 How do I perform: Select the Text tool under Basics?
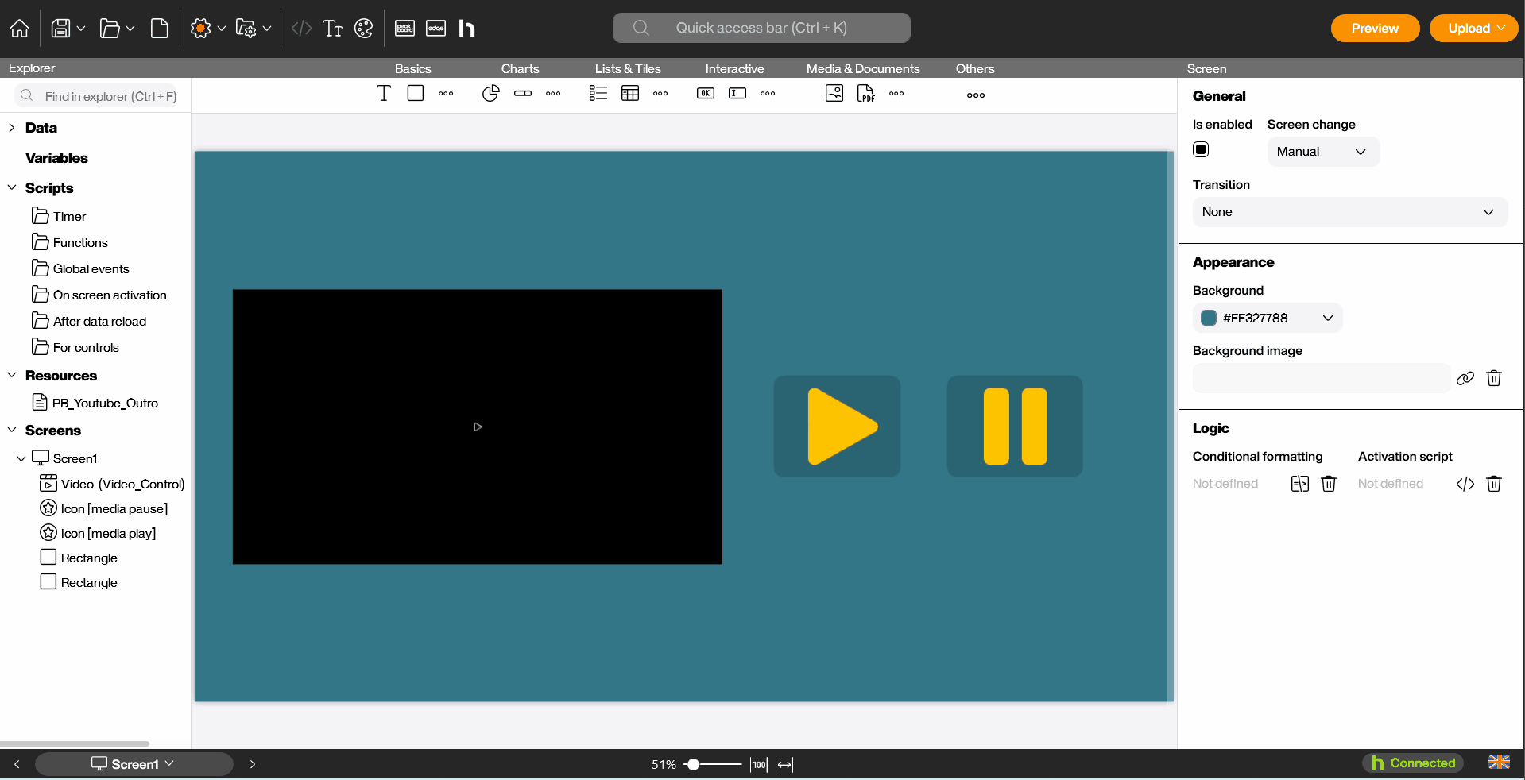click(x=384, y=94)
